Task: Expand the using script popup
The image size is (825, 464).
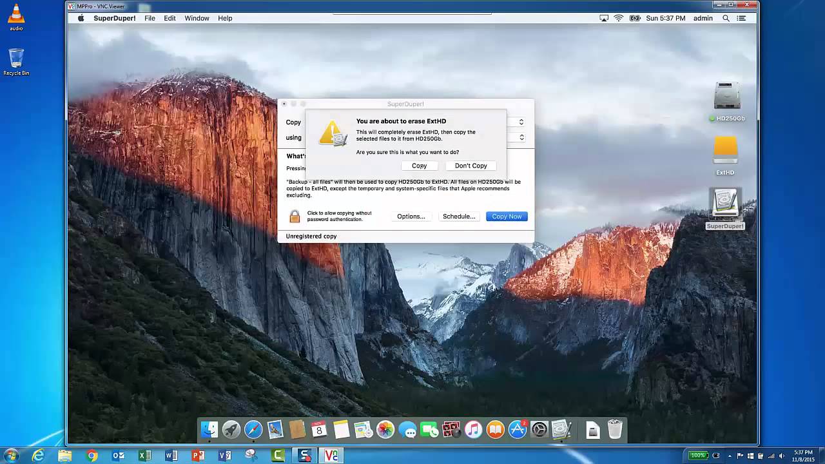Action: coord(521,137)
